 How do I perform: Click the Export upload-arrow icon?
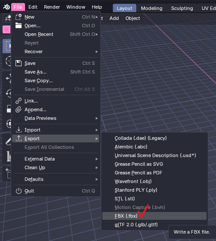19,138
